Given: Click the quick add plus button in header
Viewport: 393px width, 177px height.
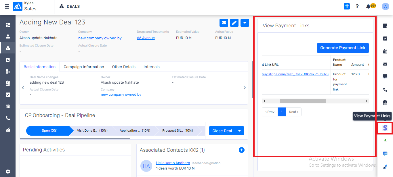Looking at the screenshot, I should click(346, 6).
